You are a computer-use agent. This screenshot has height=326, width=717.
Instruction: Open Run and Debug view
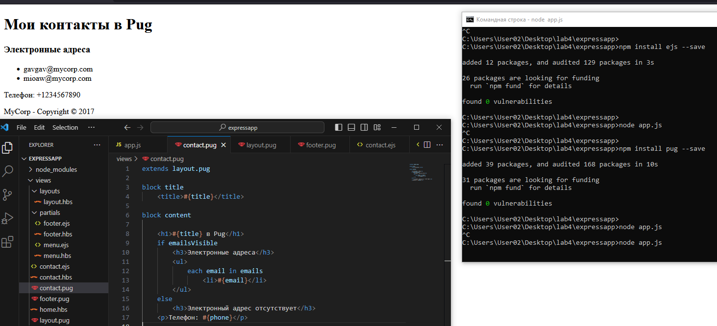pos(7,218)
